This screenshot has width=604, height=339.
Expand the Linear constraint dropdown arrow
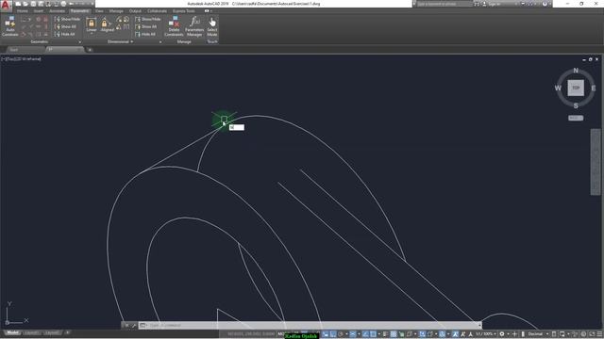click(x=92, y=34)
